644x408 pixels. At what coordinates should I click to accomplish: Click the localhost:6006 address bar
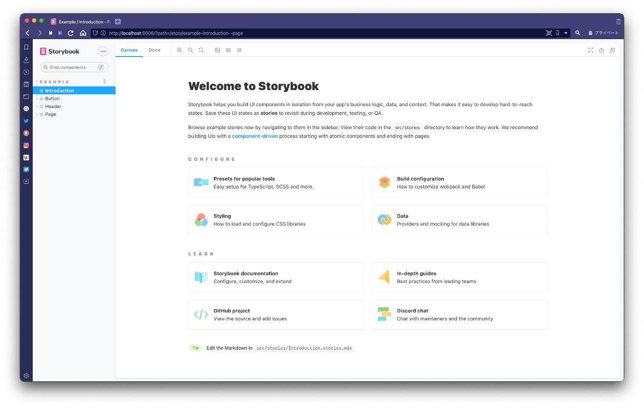pyautogui.click(x=330, y=33)
